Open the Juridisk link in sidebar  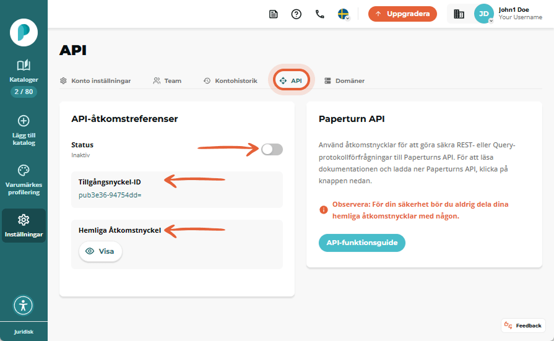(x=24, y=332)
